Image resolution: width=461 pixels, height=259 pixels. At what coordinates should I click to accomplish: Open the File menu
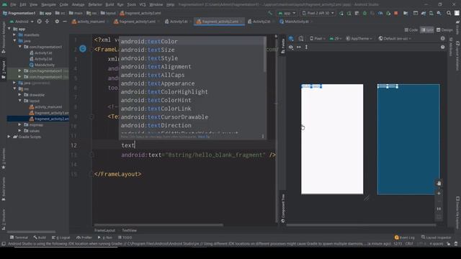tap(13, 4)
